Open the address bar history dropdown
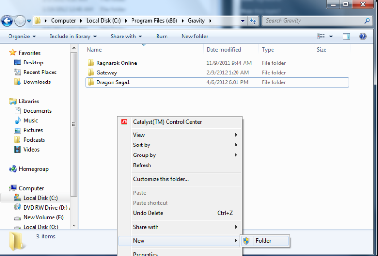The image size is (378, 256). (x=243, y=21)
